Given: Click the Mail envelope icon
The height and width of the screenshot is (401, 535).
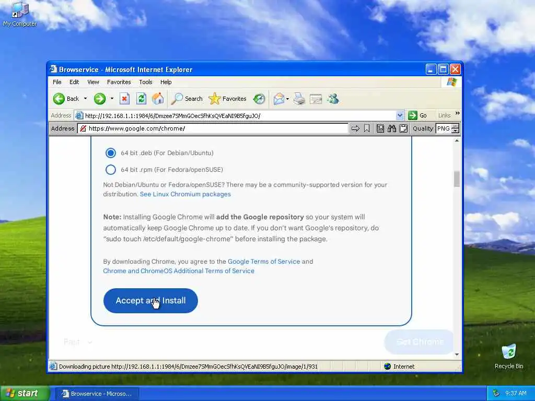Looking at the screenshot, I should coord(279,99).
